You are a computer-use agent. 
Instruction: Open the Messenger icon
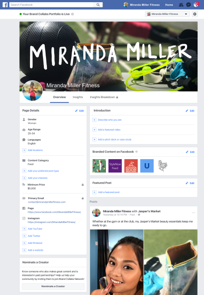point(188,5)
